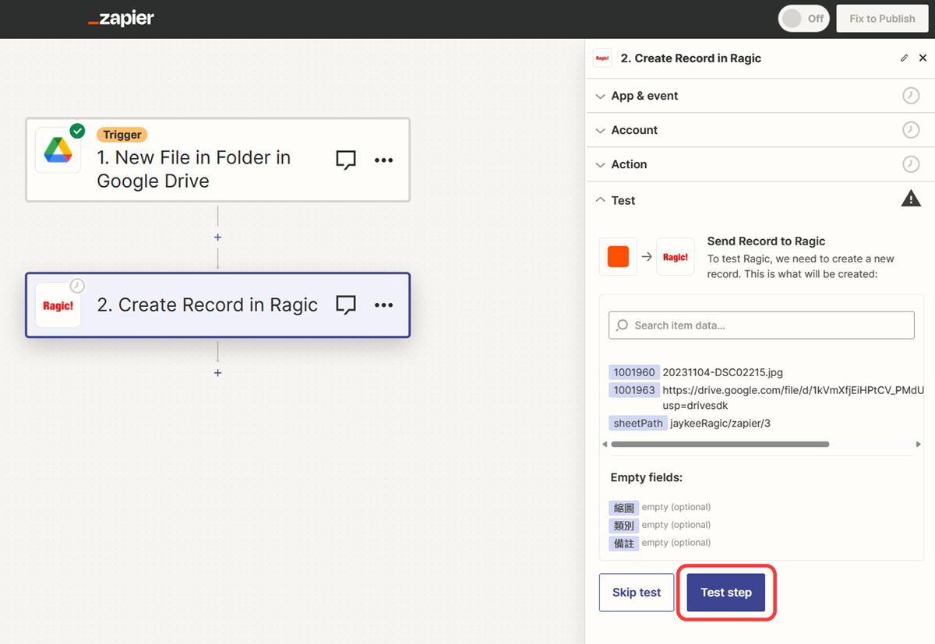
Task: Add a step below the Ragic action
Action: coord(217,373)
